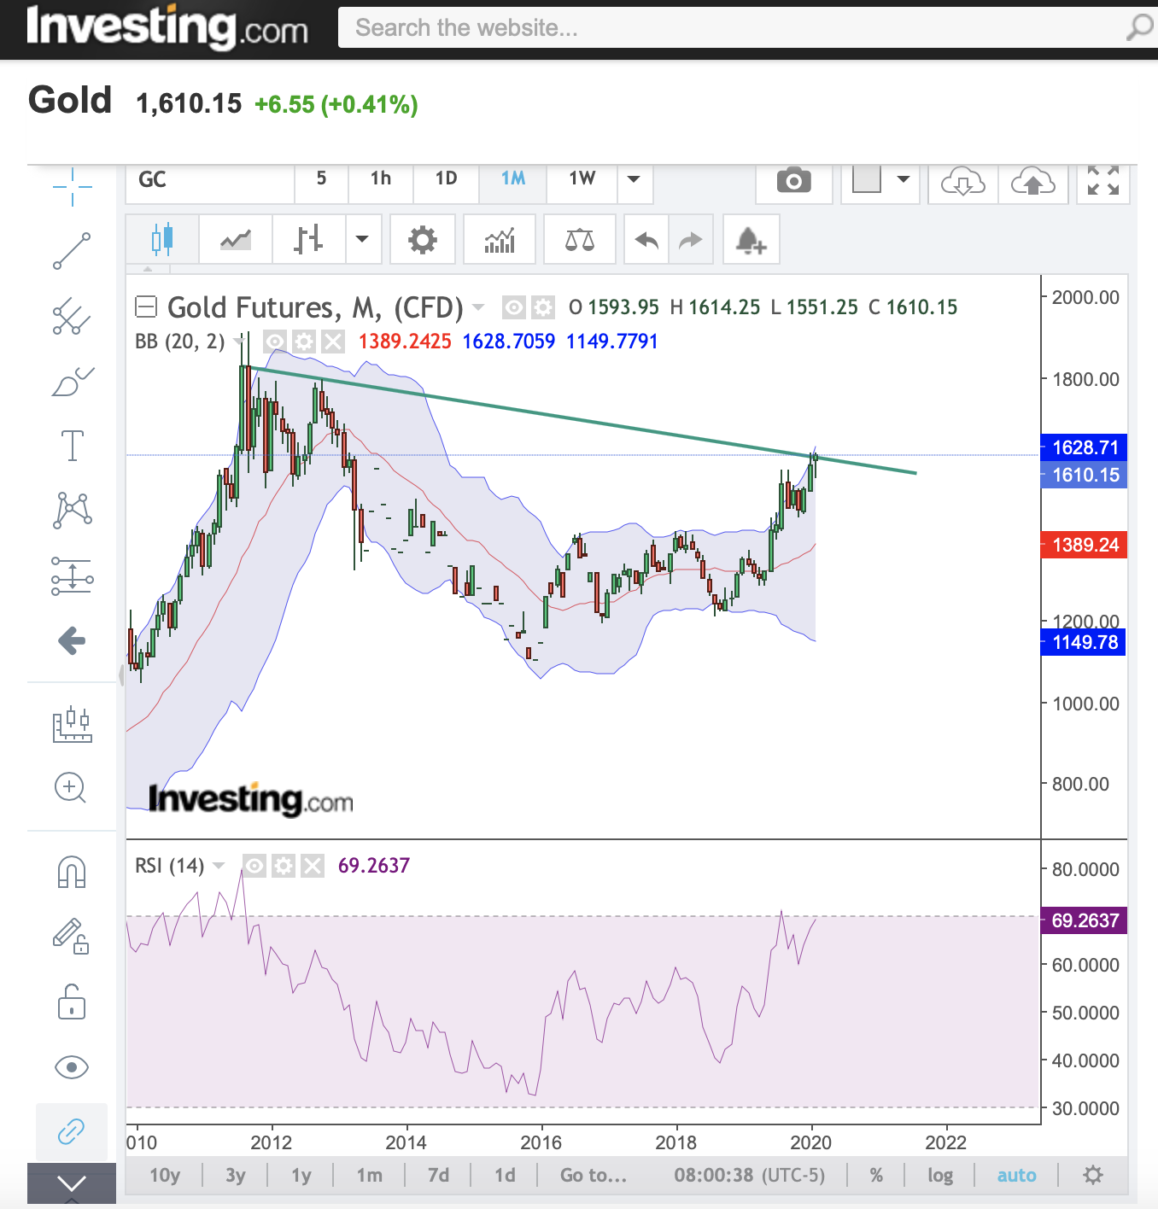Toggle auto scale option

click(x=1016, y=1175)
